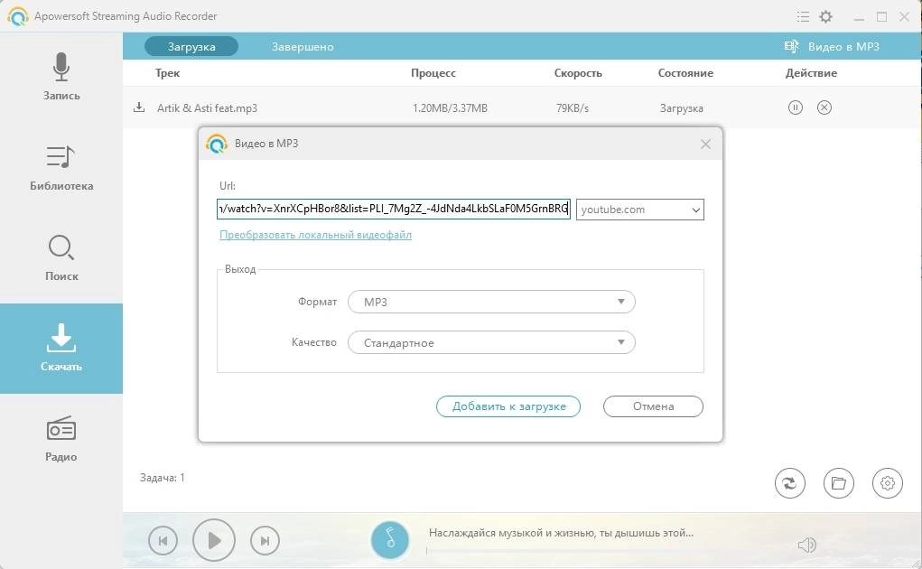Click the refresh convert round button
This screenshot has height=569, width=922.
coord(789,483)
